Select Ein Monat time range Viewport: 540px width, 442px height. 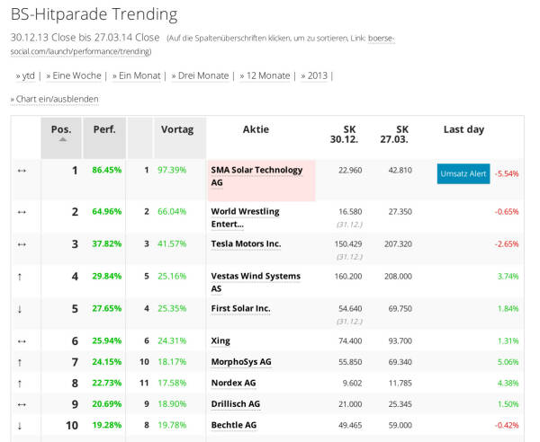point(139,75)
